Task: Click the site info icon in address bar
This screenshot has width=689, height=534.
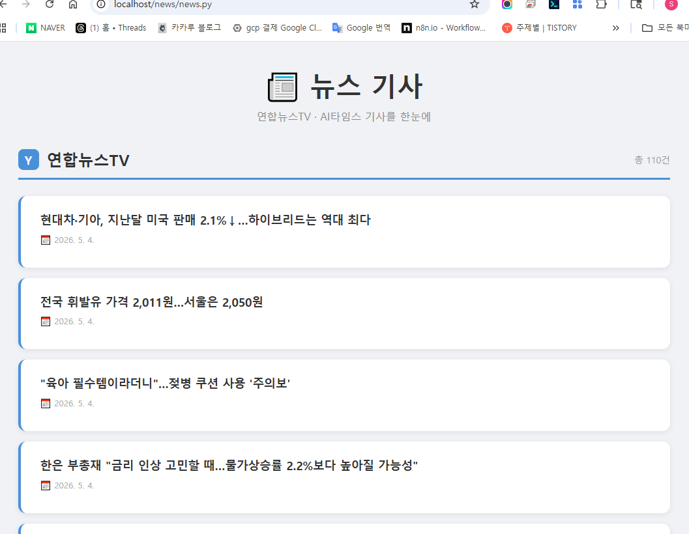Action: 101,5
